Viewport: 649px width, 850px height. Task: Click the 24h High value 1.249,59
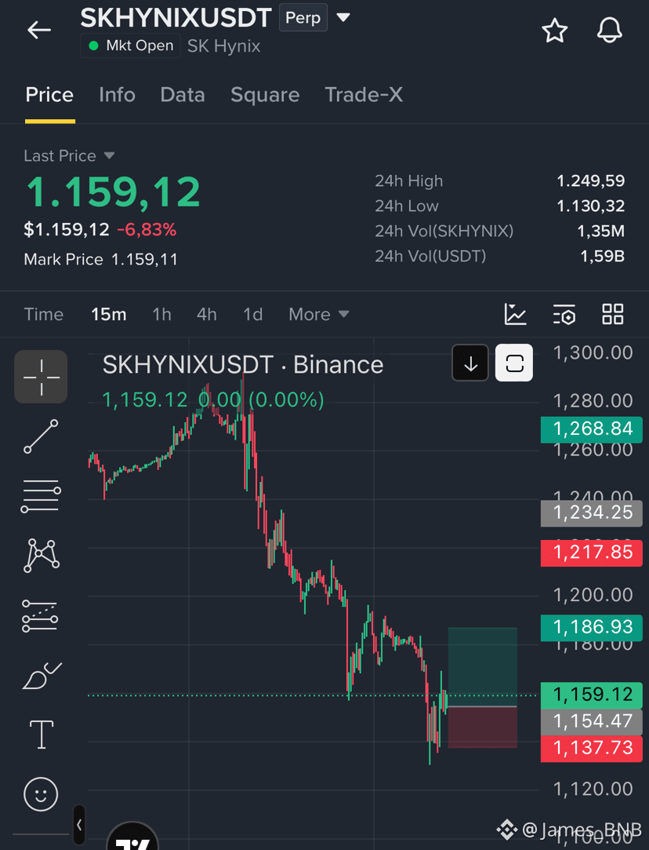pyautogui.click(x=590, y=181)
